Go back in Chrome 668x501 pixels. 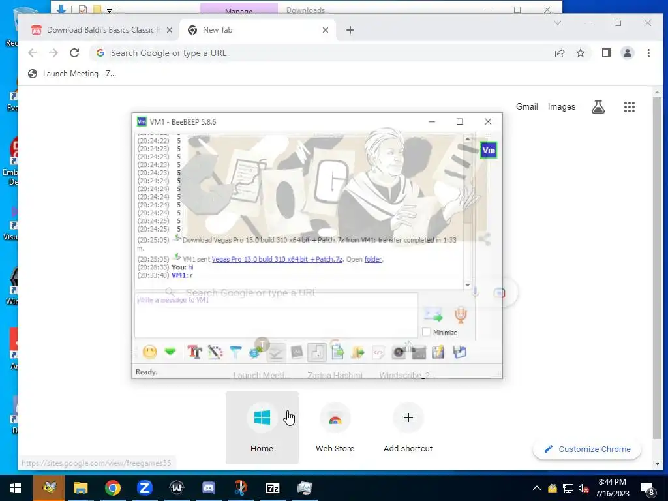[x=33, y=53]
